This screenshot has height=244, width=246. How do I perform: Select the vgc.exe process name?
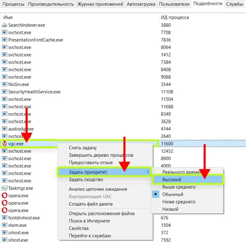pyautogui.click(x=16, y=144)
